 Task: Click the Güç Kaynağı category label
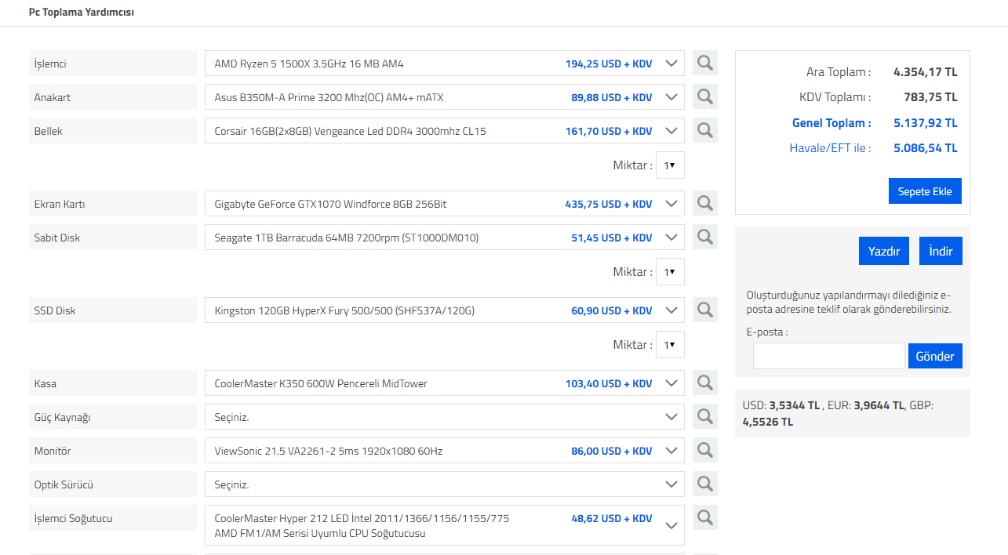(x=112, y=417)
